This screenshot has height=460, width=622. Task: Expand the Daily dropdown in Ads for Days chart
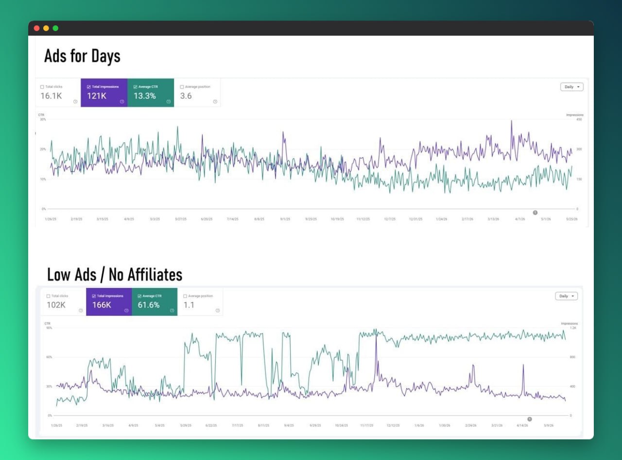572,87
